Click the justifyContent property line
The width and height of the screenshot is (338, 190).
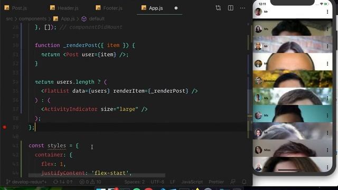pos(86,173)
